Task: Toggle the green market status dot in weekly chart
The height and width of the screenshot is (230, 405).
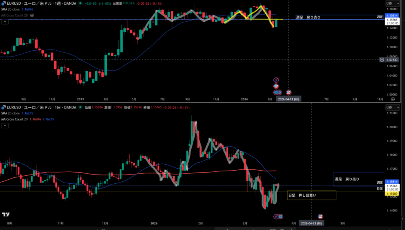Action: coord(79,3)
